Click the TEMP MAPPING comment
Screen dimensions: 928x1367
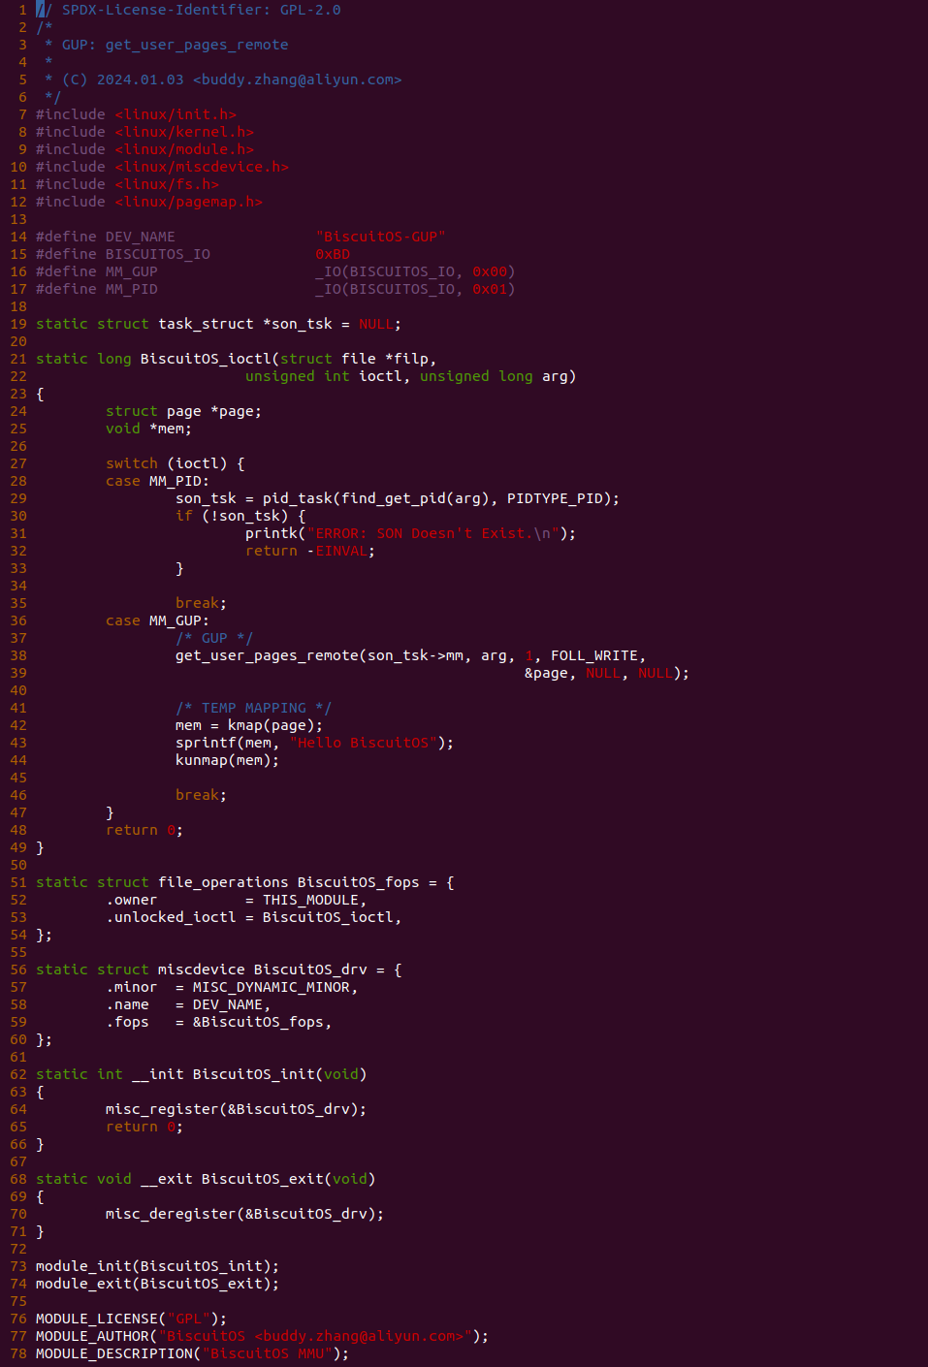coord(253,708)
